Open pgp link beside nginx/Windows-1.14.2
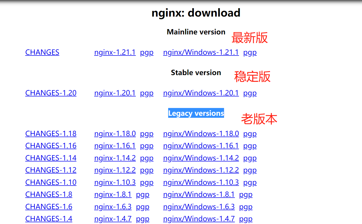 [x=250, y=158]
